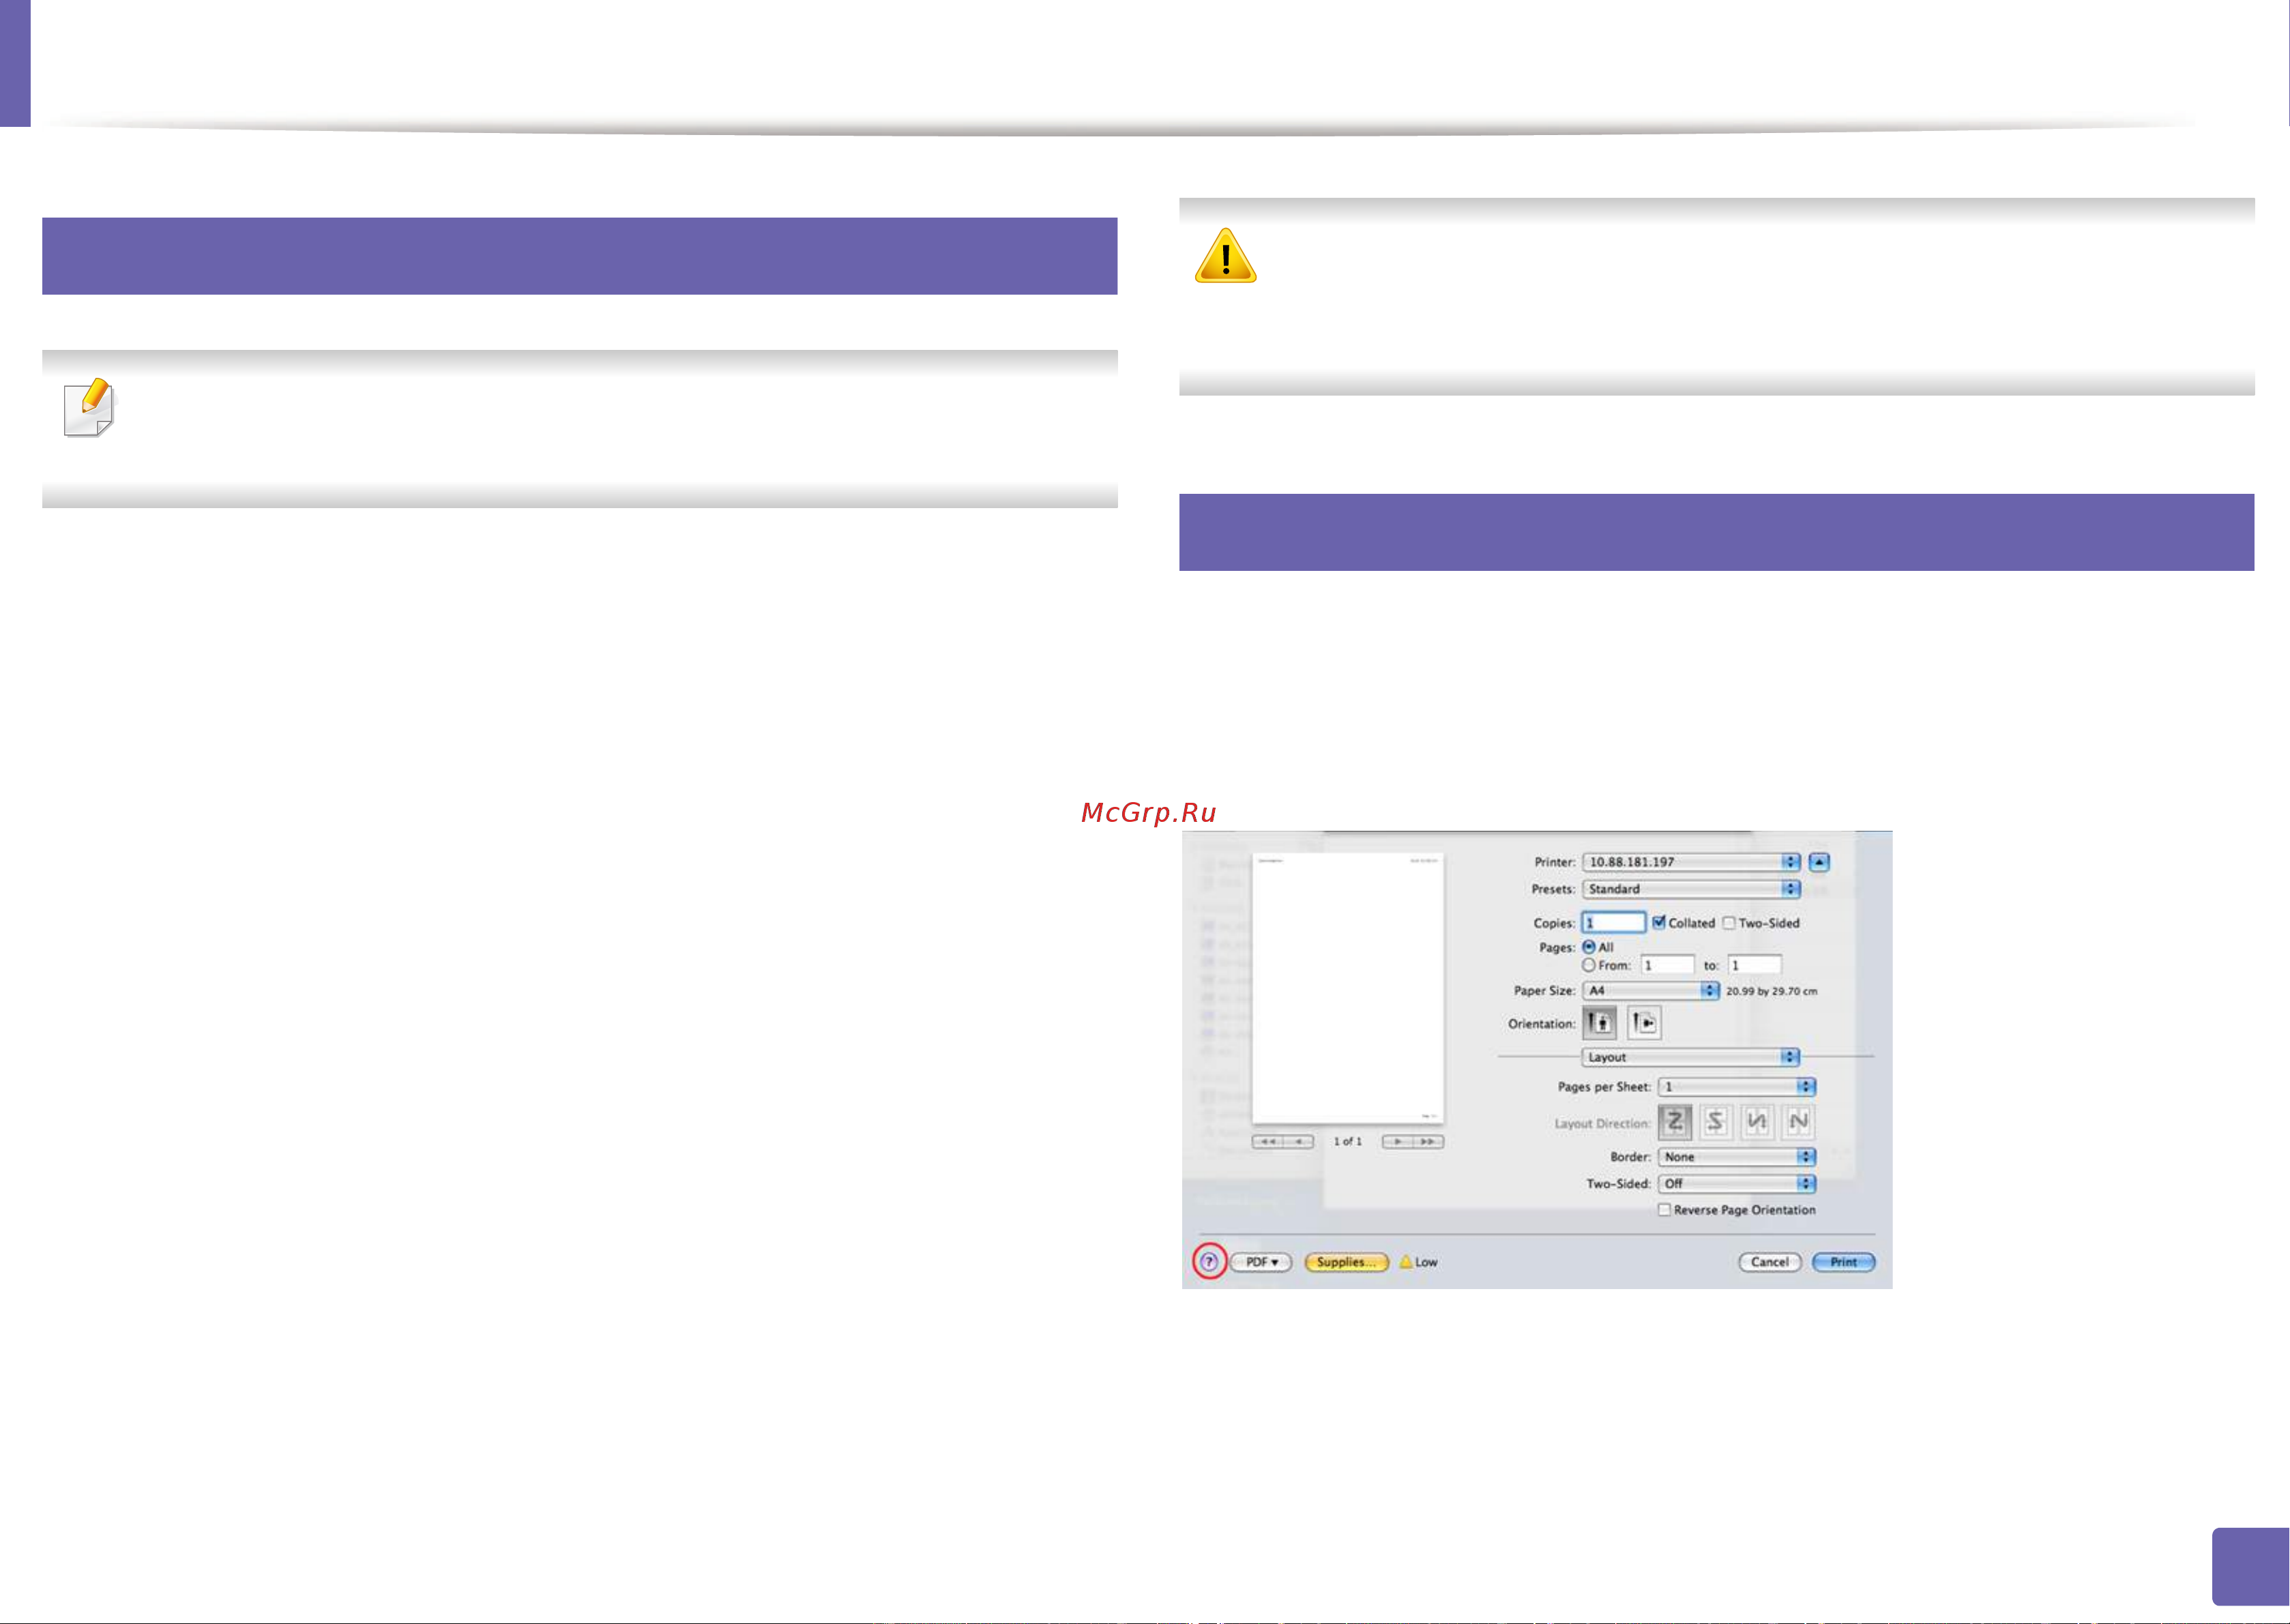
Task: Open the Paper Size dropdown showing A4
Action: pyautogui.click(x=1651, y=990)
